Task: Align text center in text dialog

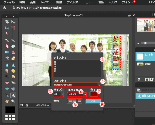Action: [75, 101]
